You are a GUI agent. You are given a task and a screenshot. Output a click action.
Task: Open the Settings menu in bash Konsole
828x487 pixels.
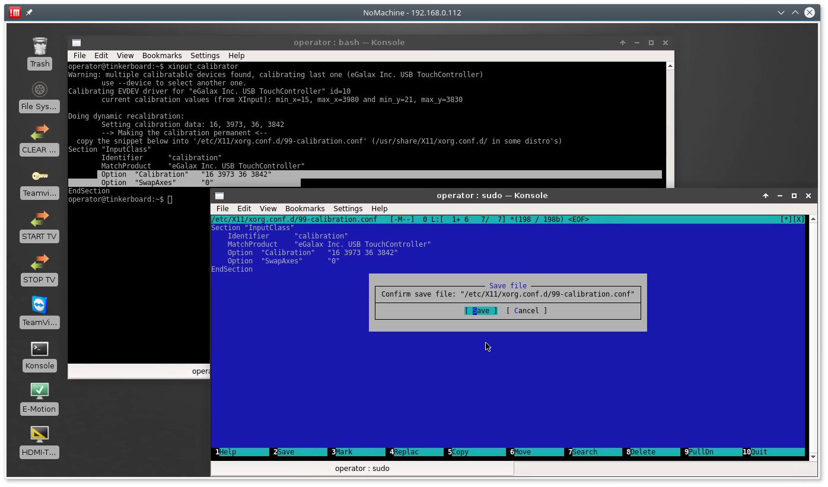tap(205, 56)
